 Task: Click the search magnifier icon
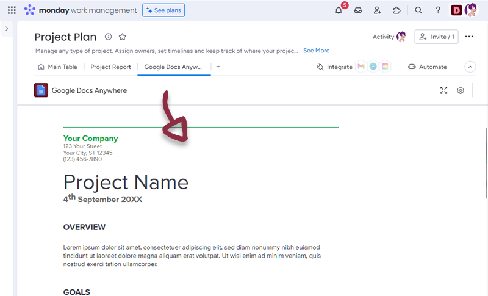point(418,10)
